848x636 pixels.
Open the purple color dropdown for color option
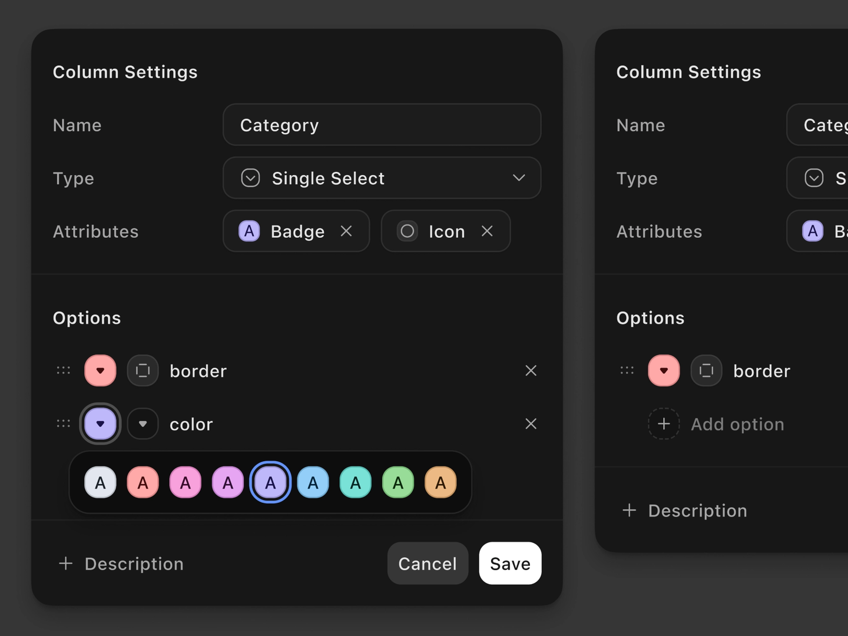click(x=100, y=423)
